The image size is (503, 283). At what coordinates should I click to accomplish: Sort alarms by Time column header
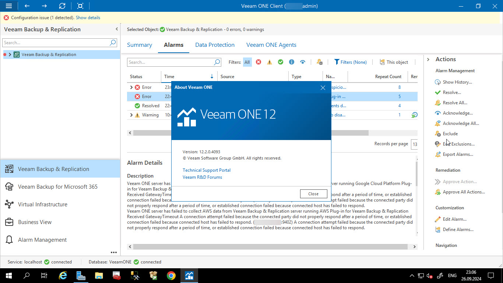[x=189, y=77]
